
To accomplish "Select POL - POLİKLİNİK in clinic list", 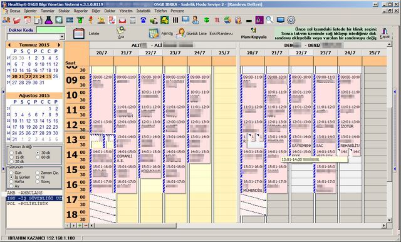I will (34, 204).
